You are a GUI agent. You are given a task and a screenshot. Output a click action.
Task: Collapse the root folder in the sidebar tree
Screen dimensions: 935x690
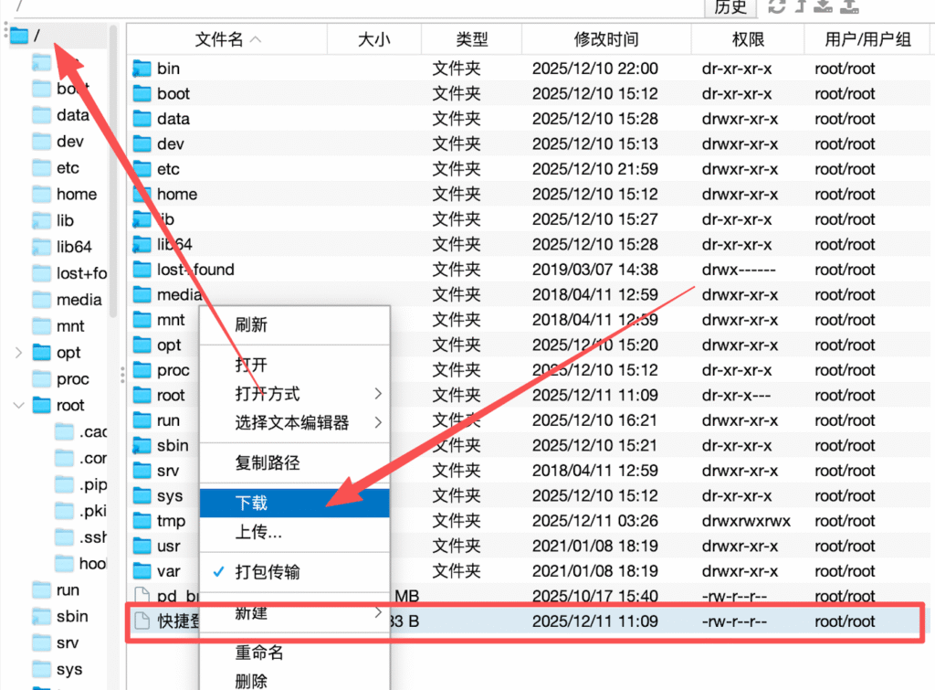(x=16, y=405)
